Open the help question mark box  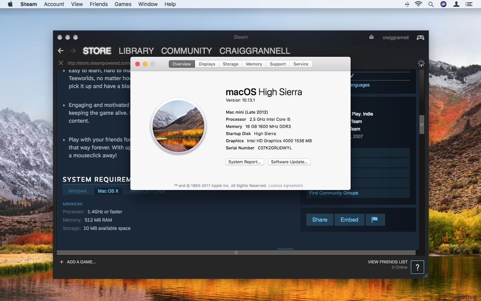tap(417, 267)
